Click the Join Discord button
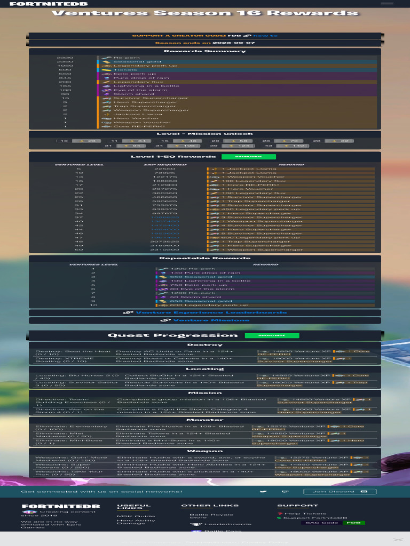Viewport: 410px width, 546px height. pyautogui.click(x=340, y=492)
